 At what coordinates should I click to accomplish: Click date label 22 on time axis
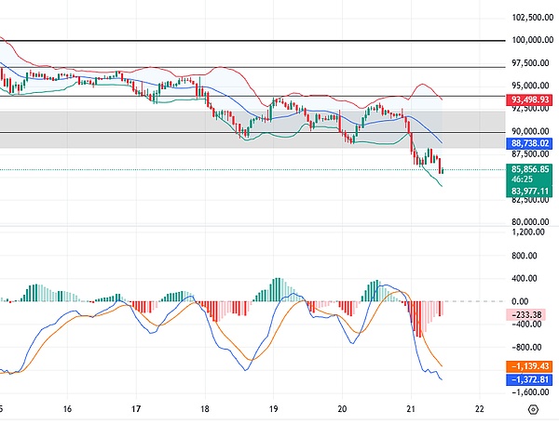(x=479, y=409)
